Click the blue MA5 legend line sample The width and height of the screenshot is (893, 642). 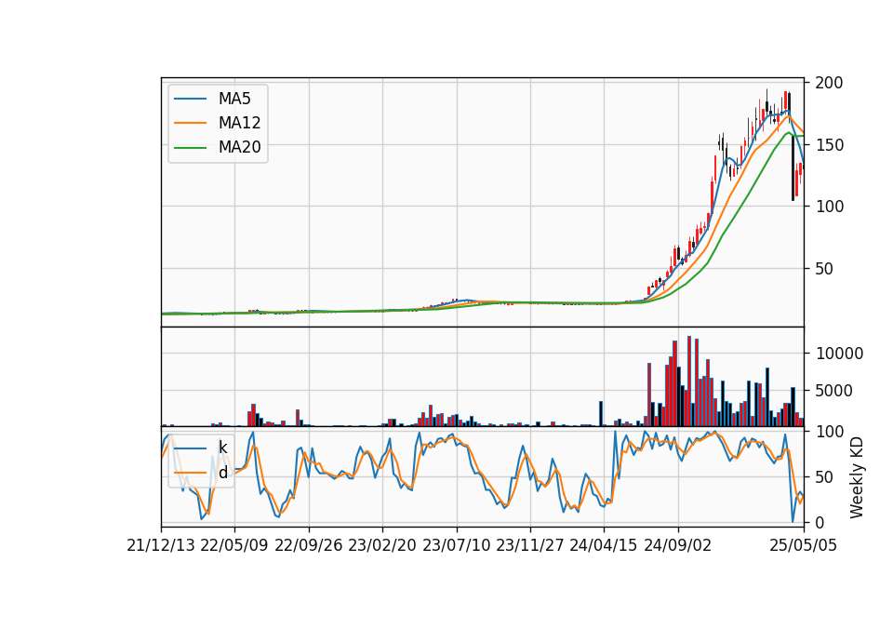pyautogui.click(x=190, y=99)
